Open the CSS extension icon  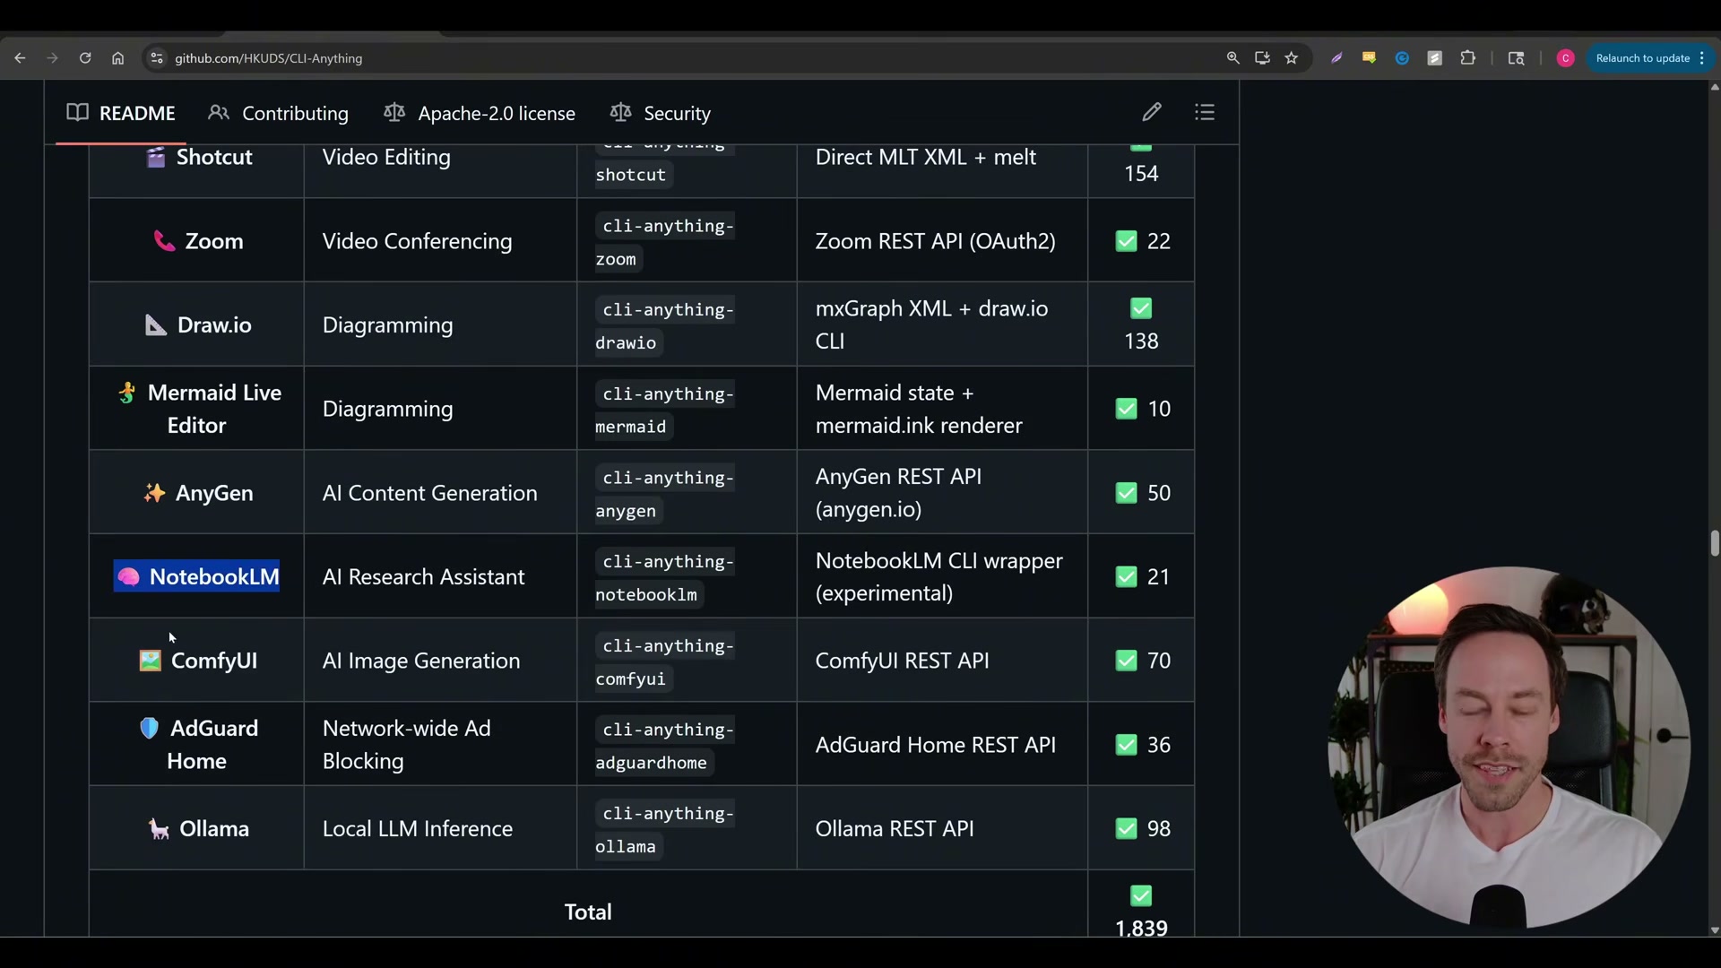[x=1369, y=58]
